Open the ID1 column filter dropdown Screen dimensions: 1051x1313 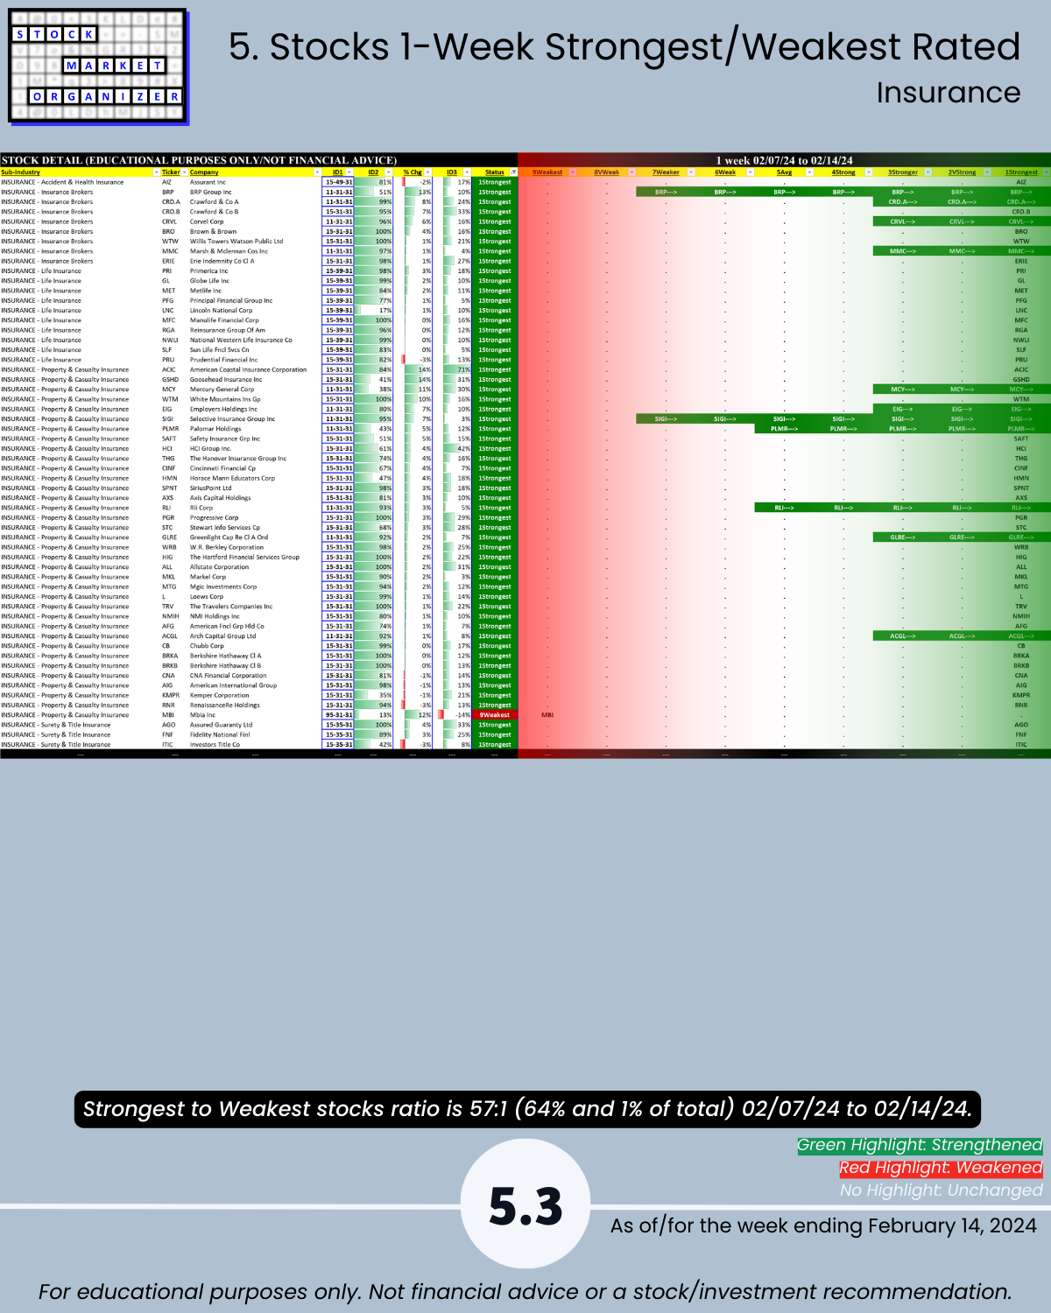(349, 172)
